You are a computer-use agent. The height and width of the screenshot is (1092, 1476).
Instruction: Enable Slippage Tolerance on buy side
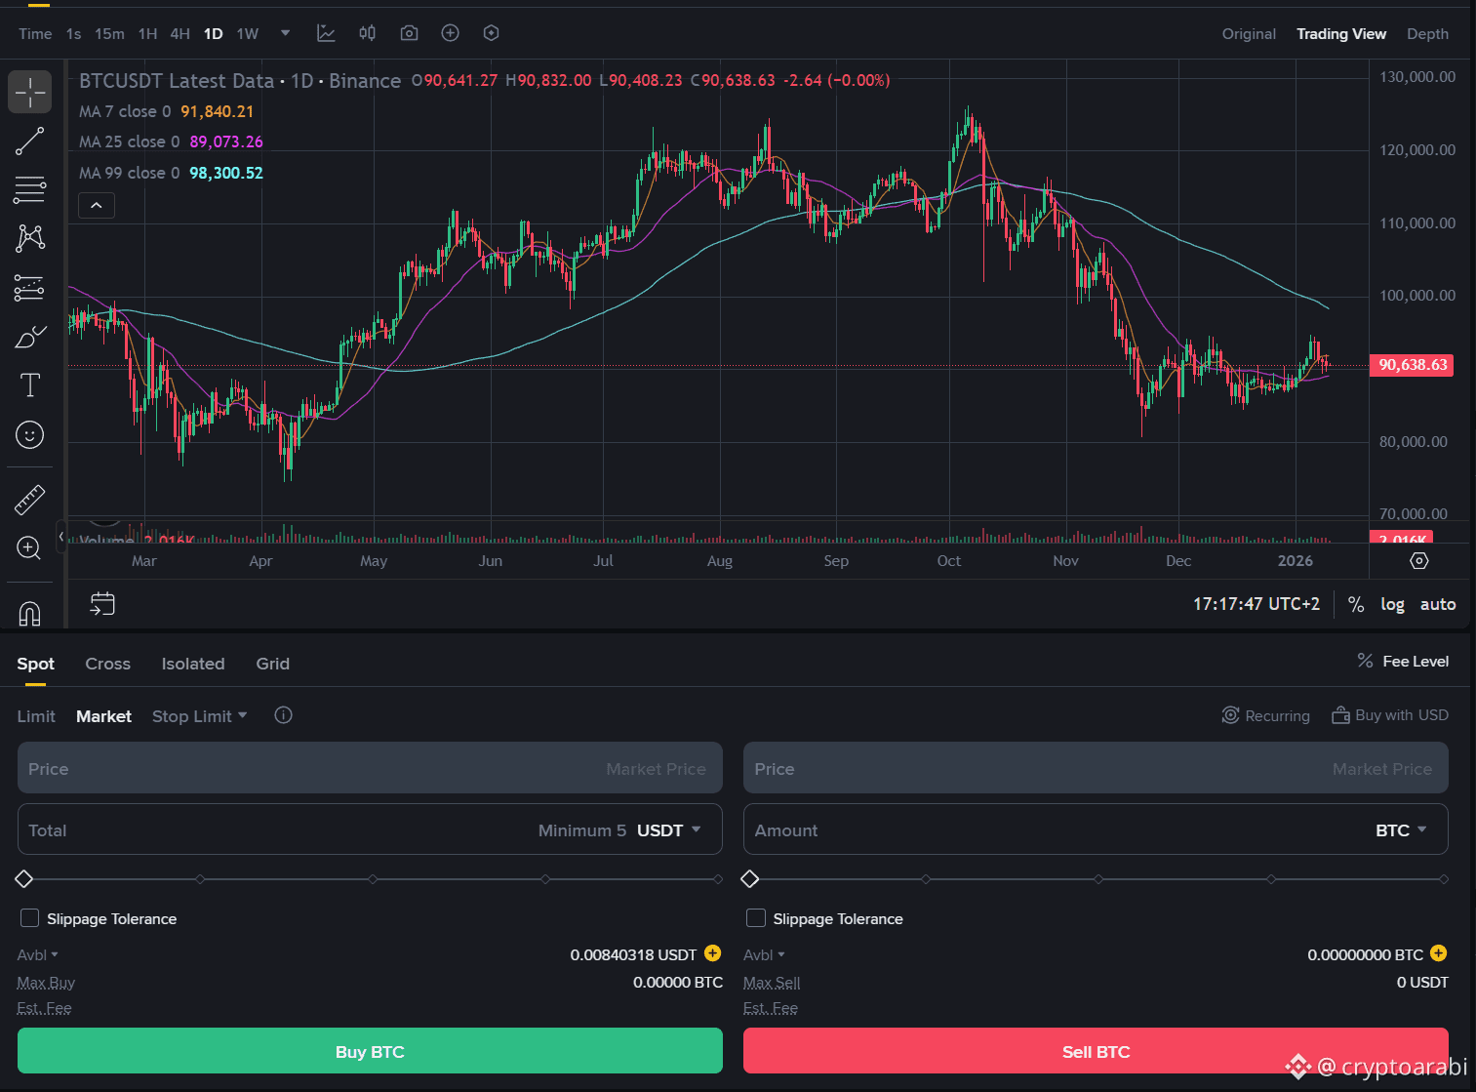pos(30,918)
